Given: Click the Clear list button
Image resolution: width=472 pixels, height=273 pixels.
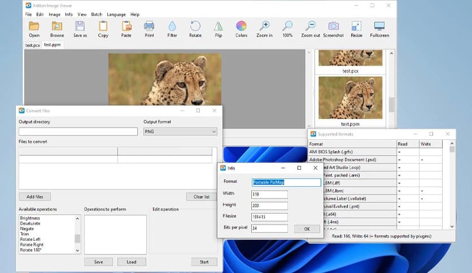Looking at the screenshot, I should 202,197.
